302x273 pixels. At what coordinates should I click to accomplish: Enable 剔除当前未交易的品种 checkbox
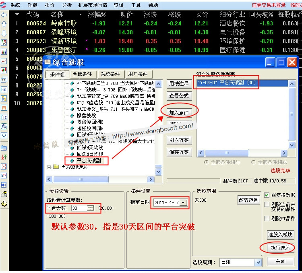pyautogui.click(x=267, y=204)
